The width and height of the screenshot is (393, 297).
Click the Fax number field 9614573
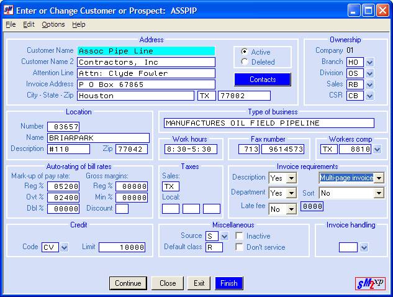282,149
